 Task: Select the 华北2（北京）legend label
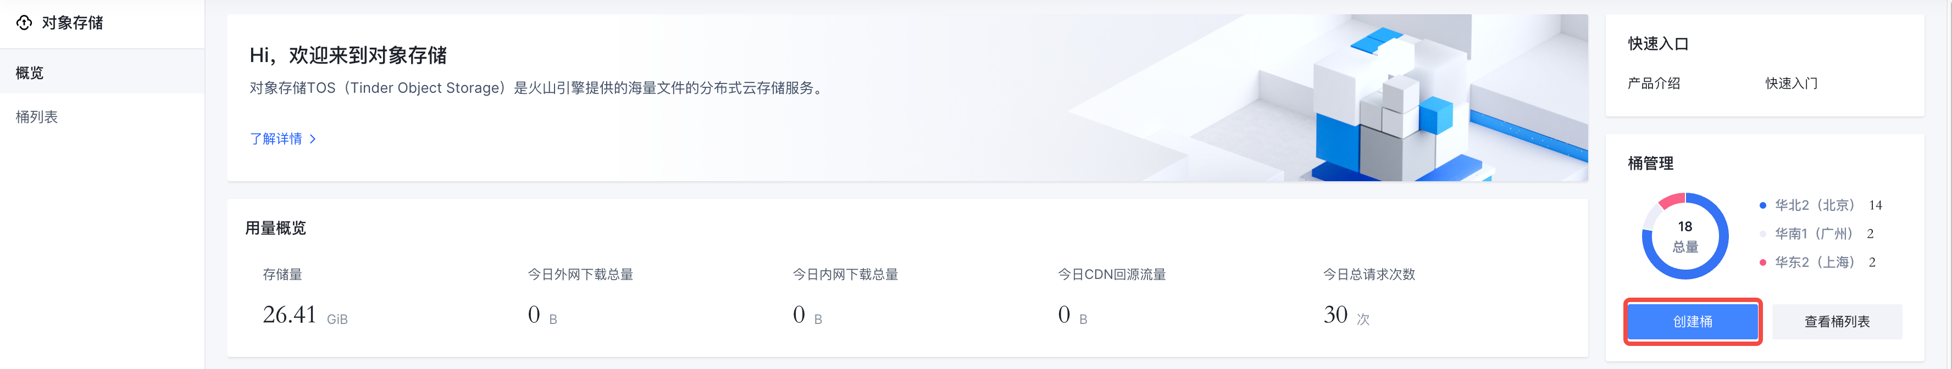1814,205
